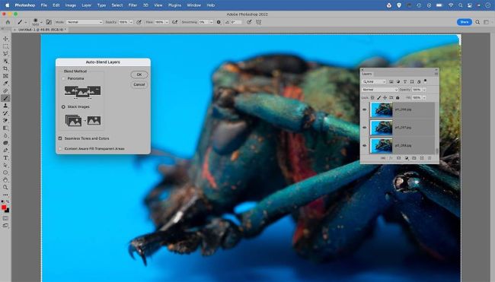Select the Rectangular Marquee tool

(5, 46)
